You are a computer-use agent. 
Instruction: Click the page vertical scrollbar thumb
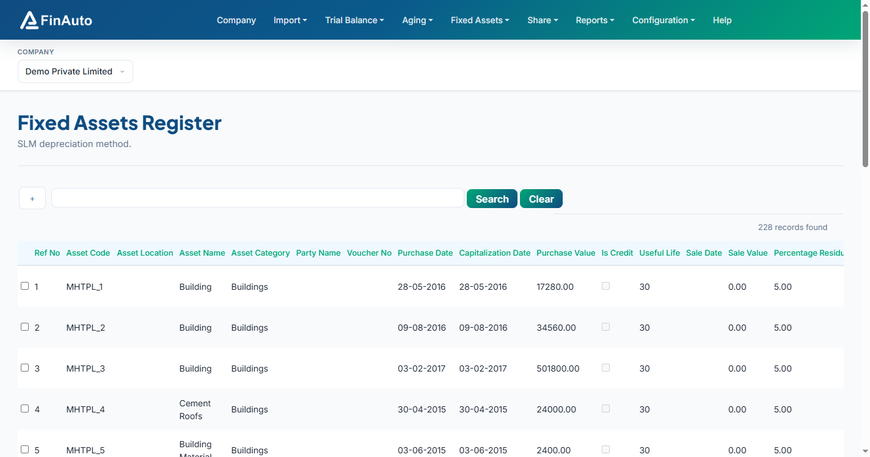[865, 88]
